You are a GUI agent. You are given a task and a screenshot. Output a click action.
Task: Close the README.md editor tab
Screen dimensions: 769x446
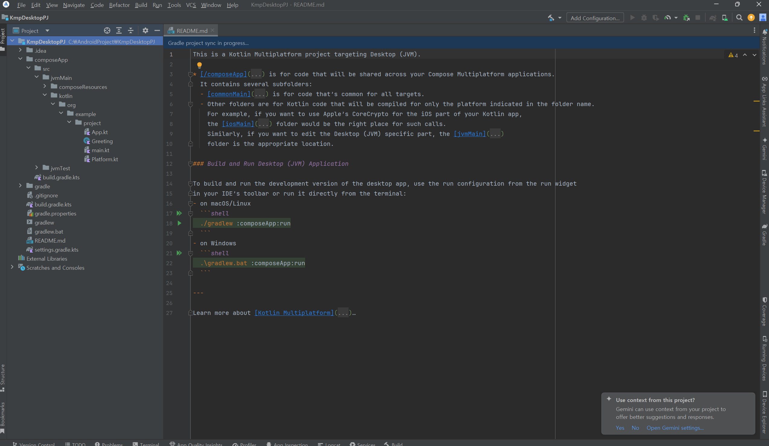coord(213,30)
